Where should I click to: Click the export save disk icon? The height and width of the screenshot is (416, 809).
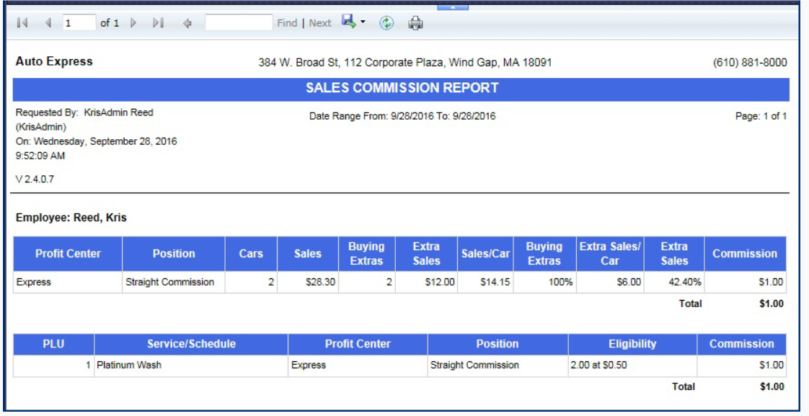pyautogui.click(x=349, y=22)
